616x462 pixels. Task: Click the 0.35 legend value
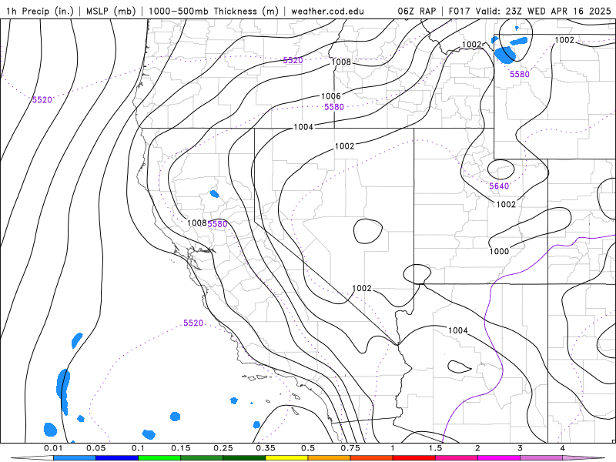click(x=266, y=448)
